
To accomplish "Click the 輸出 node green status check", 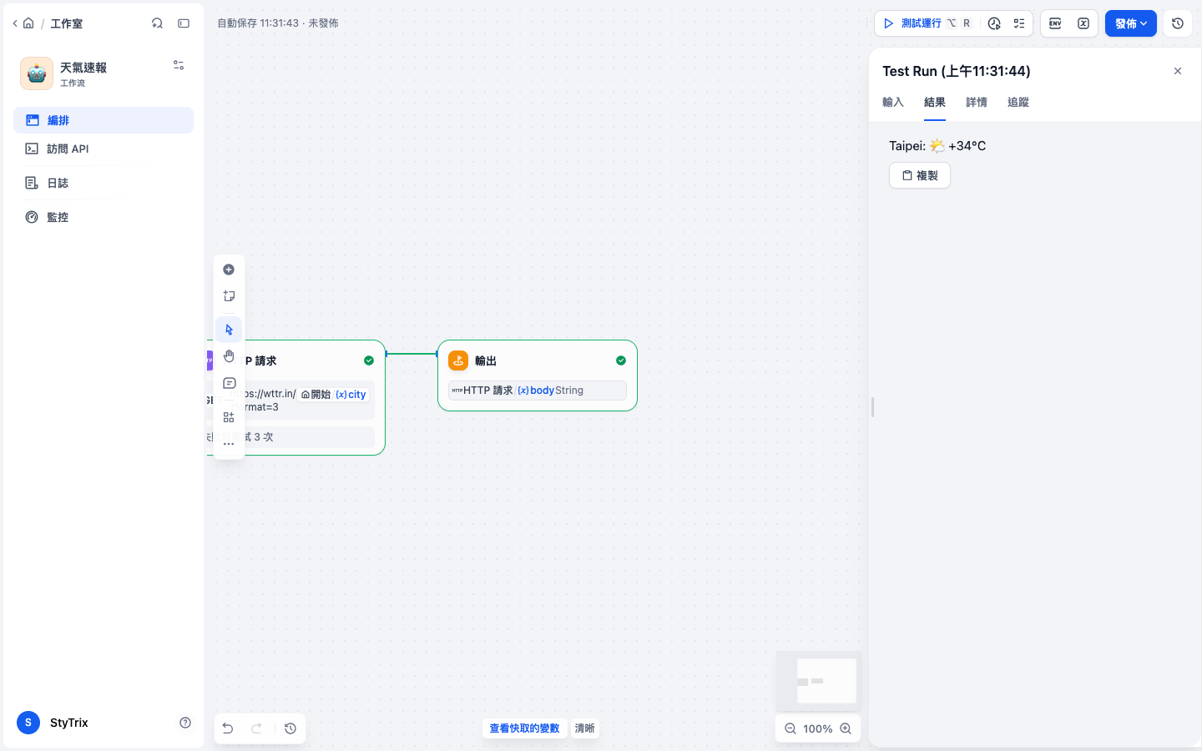I will pos(621,360).
